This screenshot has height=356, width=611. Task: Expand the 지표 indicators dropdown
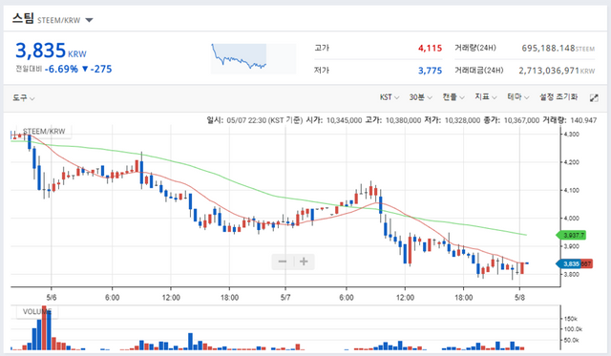click(x=486, y=97)
